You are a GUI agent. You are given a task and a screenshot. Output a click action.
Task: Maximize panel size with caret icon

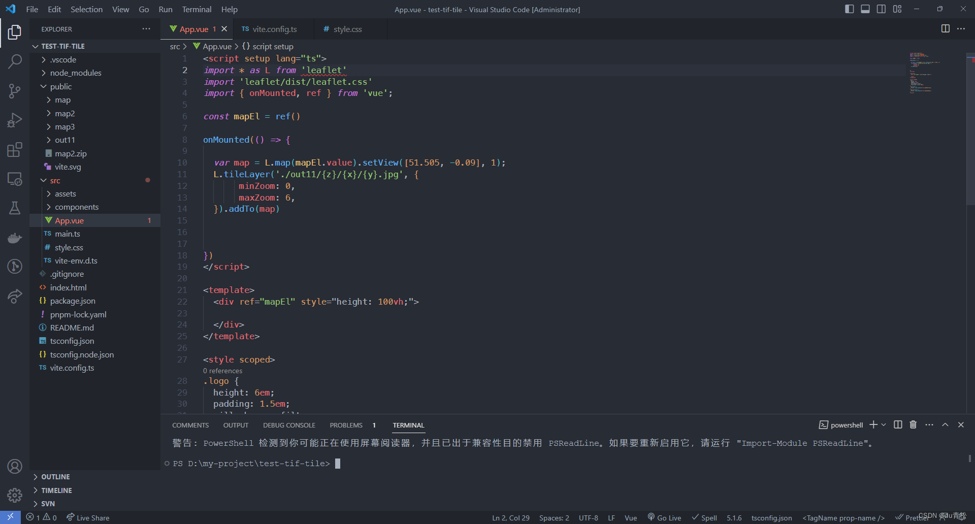(945, 424)
